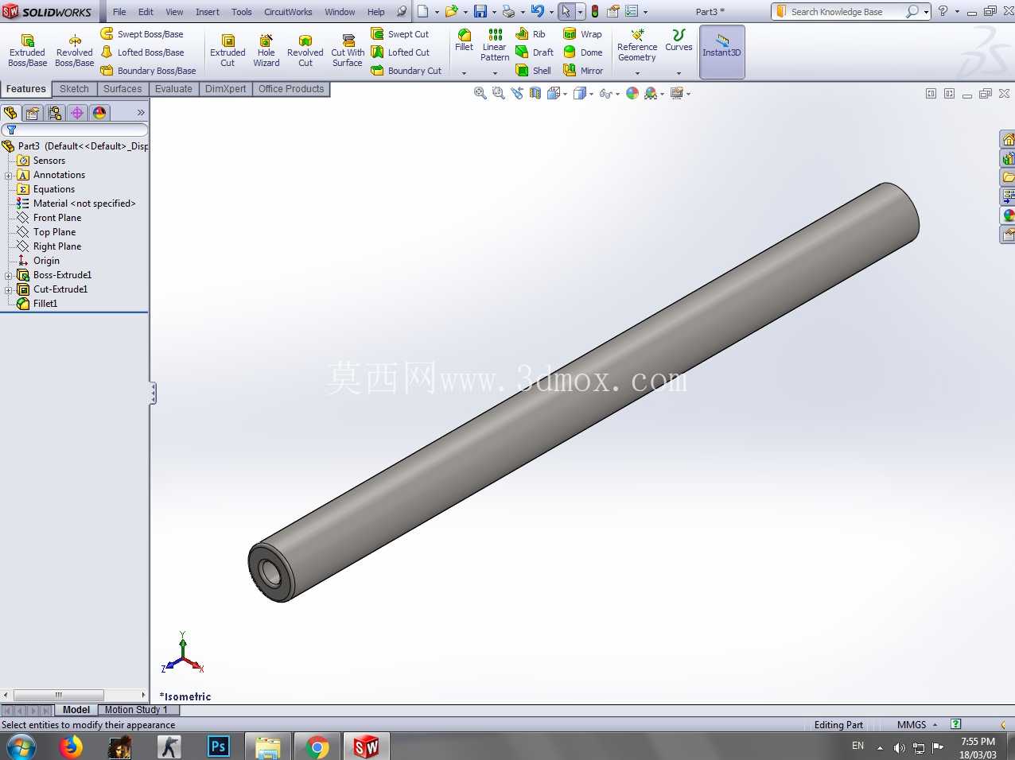The image size is (1015, 760).
Task: Select the Mirror feature tool
Action: [583, 71]
